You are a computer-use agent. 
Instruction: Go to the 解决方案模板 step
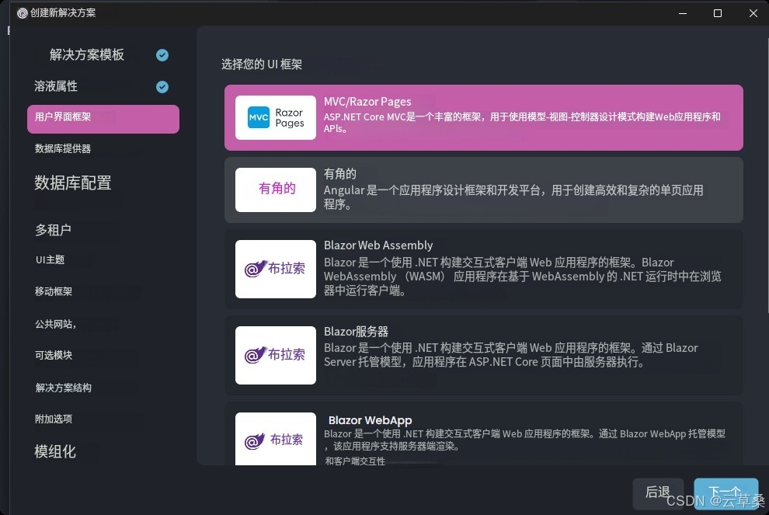coord(87,54)
